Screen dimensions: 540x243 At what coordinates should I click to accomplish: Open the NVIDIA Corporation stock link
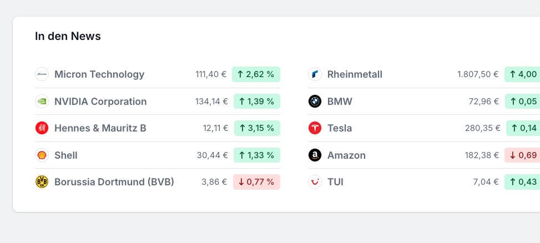click(x=100, y=102)
